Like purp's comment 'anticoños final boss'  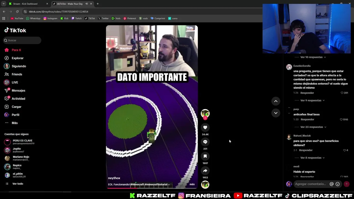pyautogui.click(x=341, y=119)
